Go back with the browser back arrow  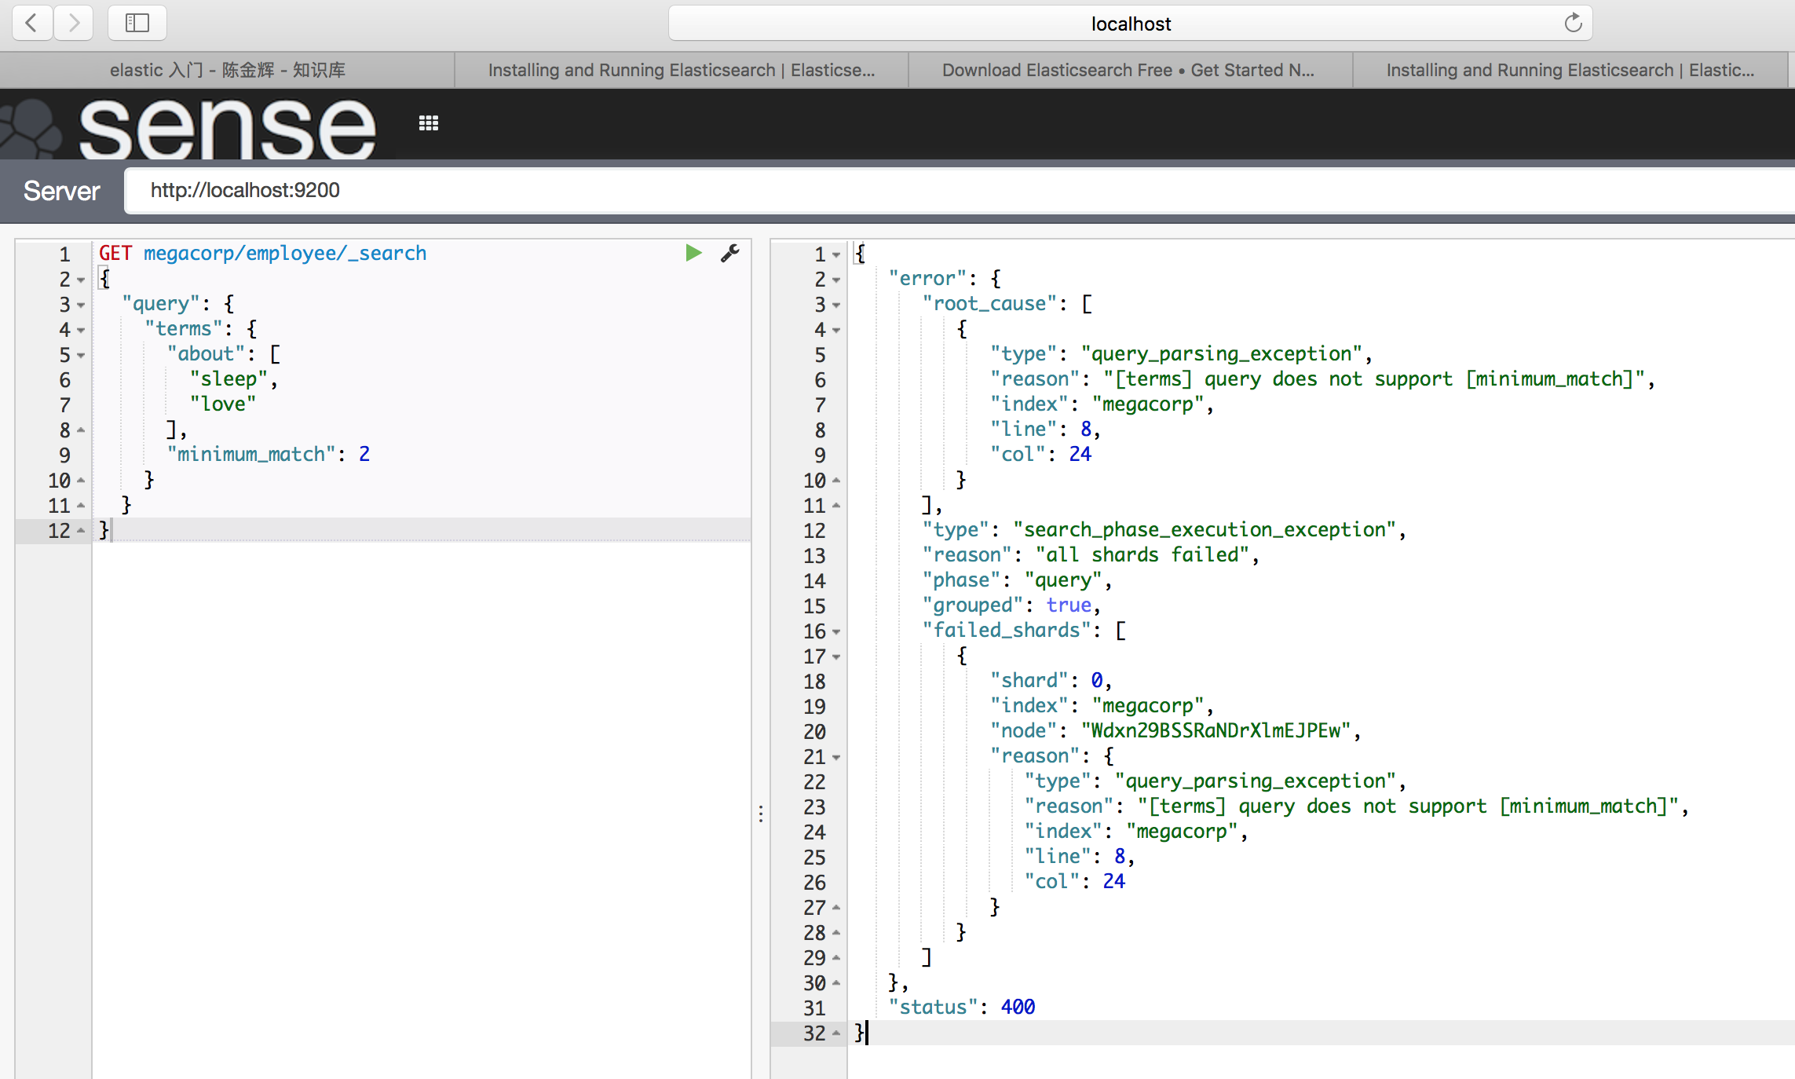pos(32,23)
